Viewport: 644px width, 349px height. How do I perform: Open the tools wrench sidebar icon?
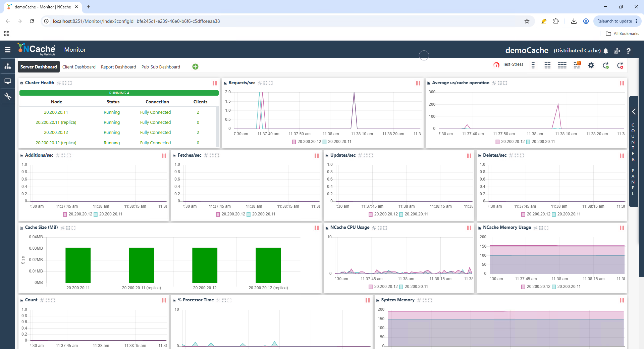7,96
